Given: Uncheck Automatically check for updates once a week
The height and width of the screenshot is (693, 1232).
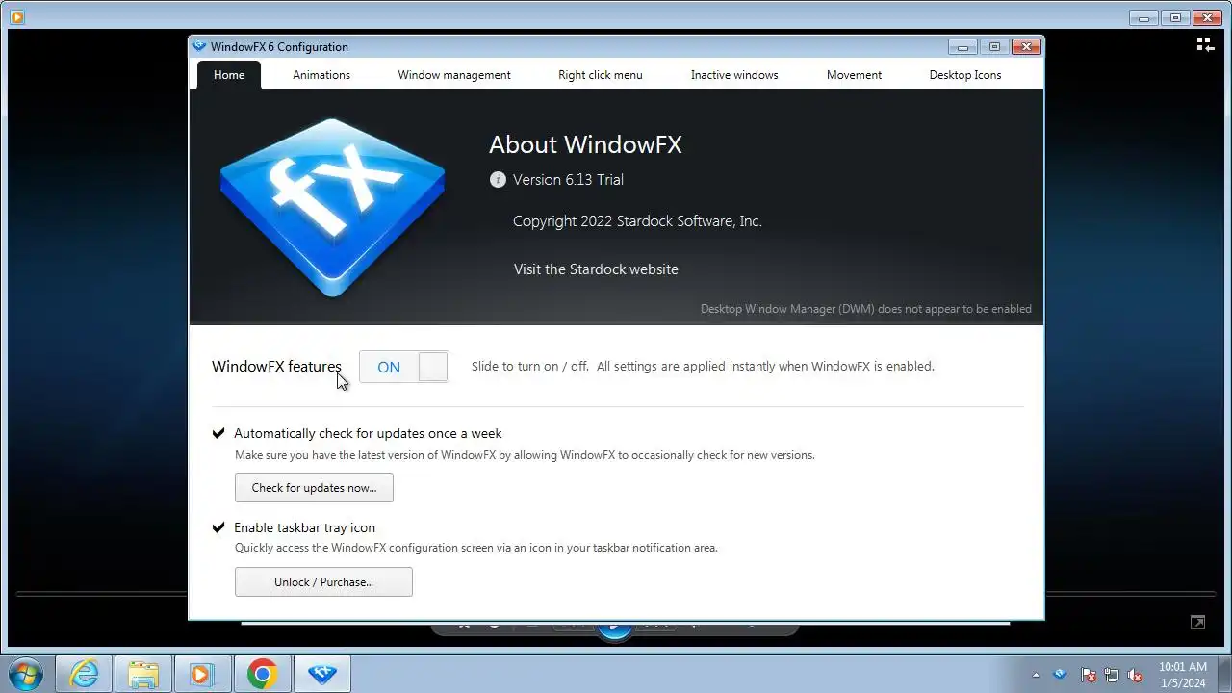Looking at the screenshot, I should pos(218,433).
